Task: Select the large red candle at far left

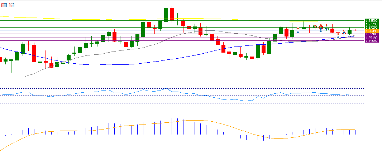Action: pos(34,53)
